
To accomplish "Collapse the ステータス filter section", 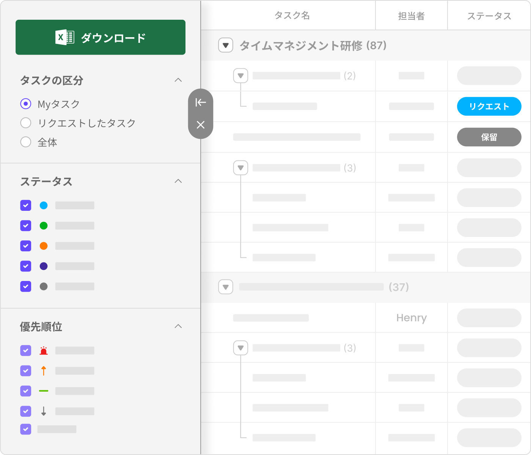I will [178, 181].
